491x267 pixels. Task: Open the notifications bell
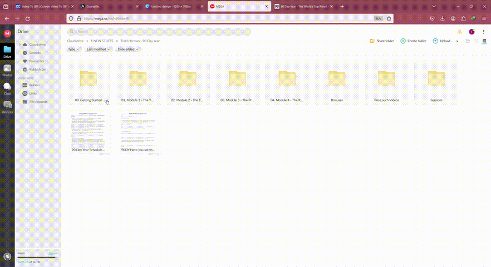pyautogui.click(x=459, y=32)
